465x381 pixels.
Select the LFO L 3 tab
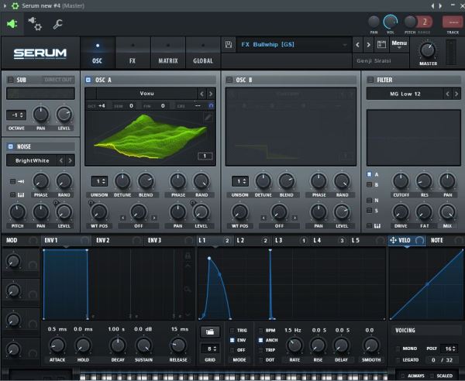[x=291, y=240]
